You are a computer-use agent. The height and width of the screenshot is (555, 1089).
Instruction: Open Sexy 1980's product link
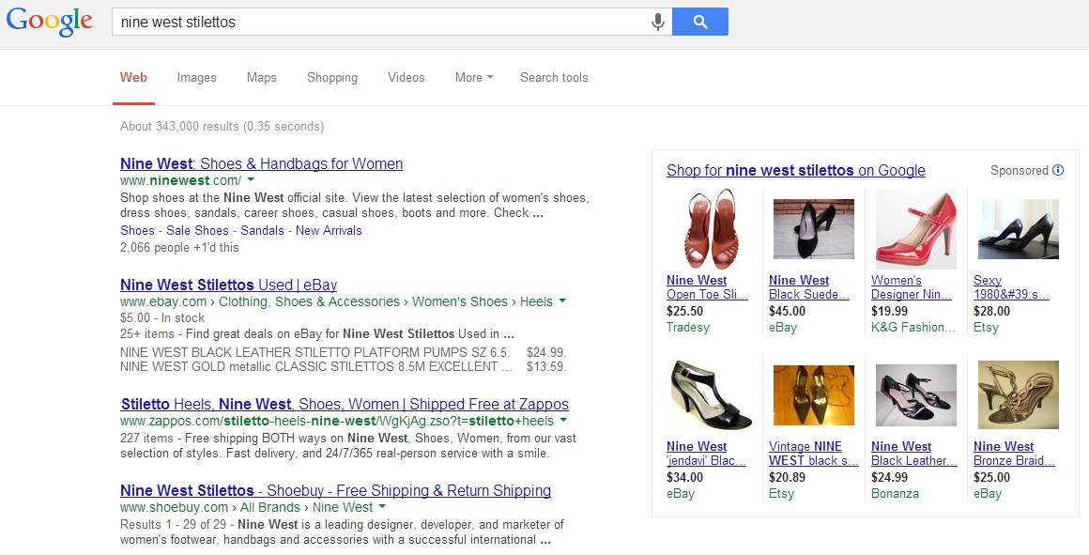point(1011,286)
